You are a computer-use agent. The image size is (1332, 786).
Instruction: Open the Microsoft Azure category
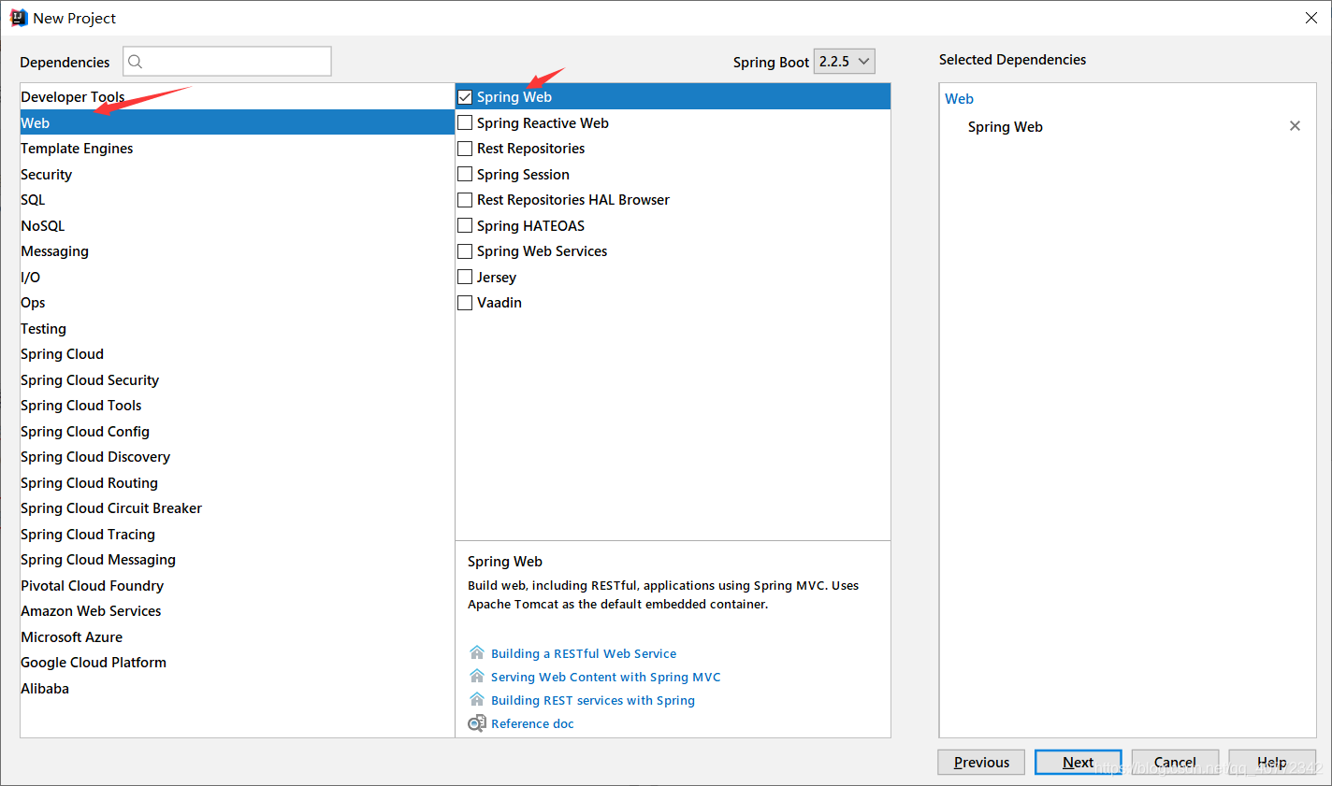238,636
